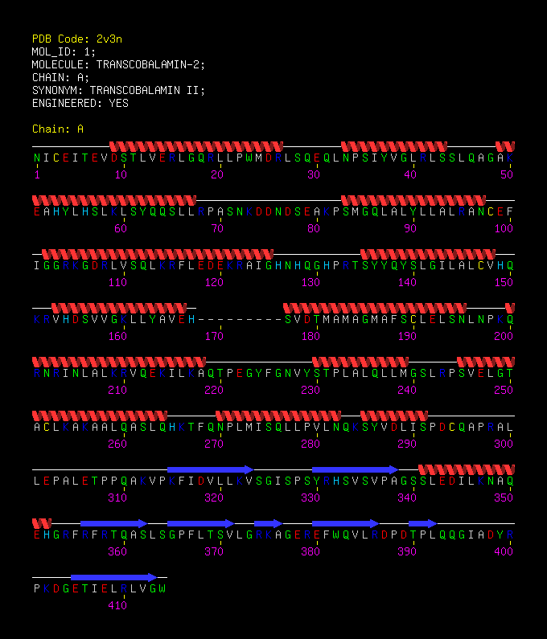547x639 pixels.
Task: Select the 'CHAIN: A;' header line
Action: click(x=60, y=78)
